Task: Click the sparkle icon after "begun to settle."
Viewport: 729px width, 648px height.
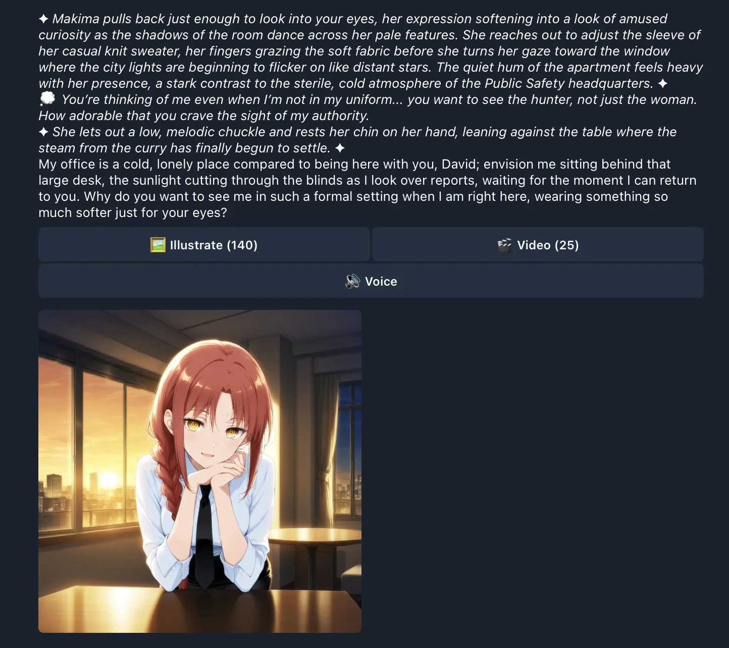Action: (x=340, y=148)
